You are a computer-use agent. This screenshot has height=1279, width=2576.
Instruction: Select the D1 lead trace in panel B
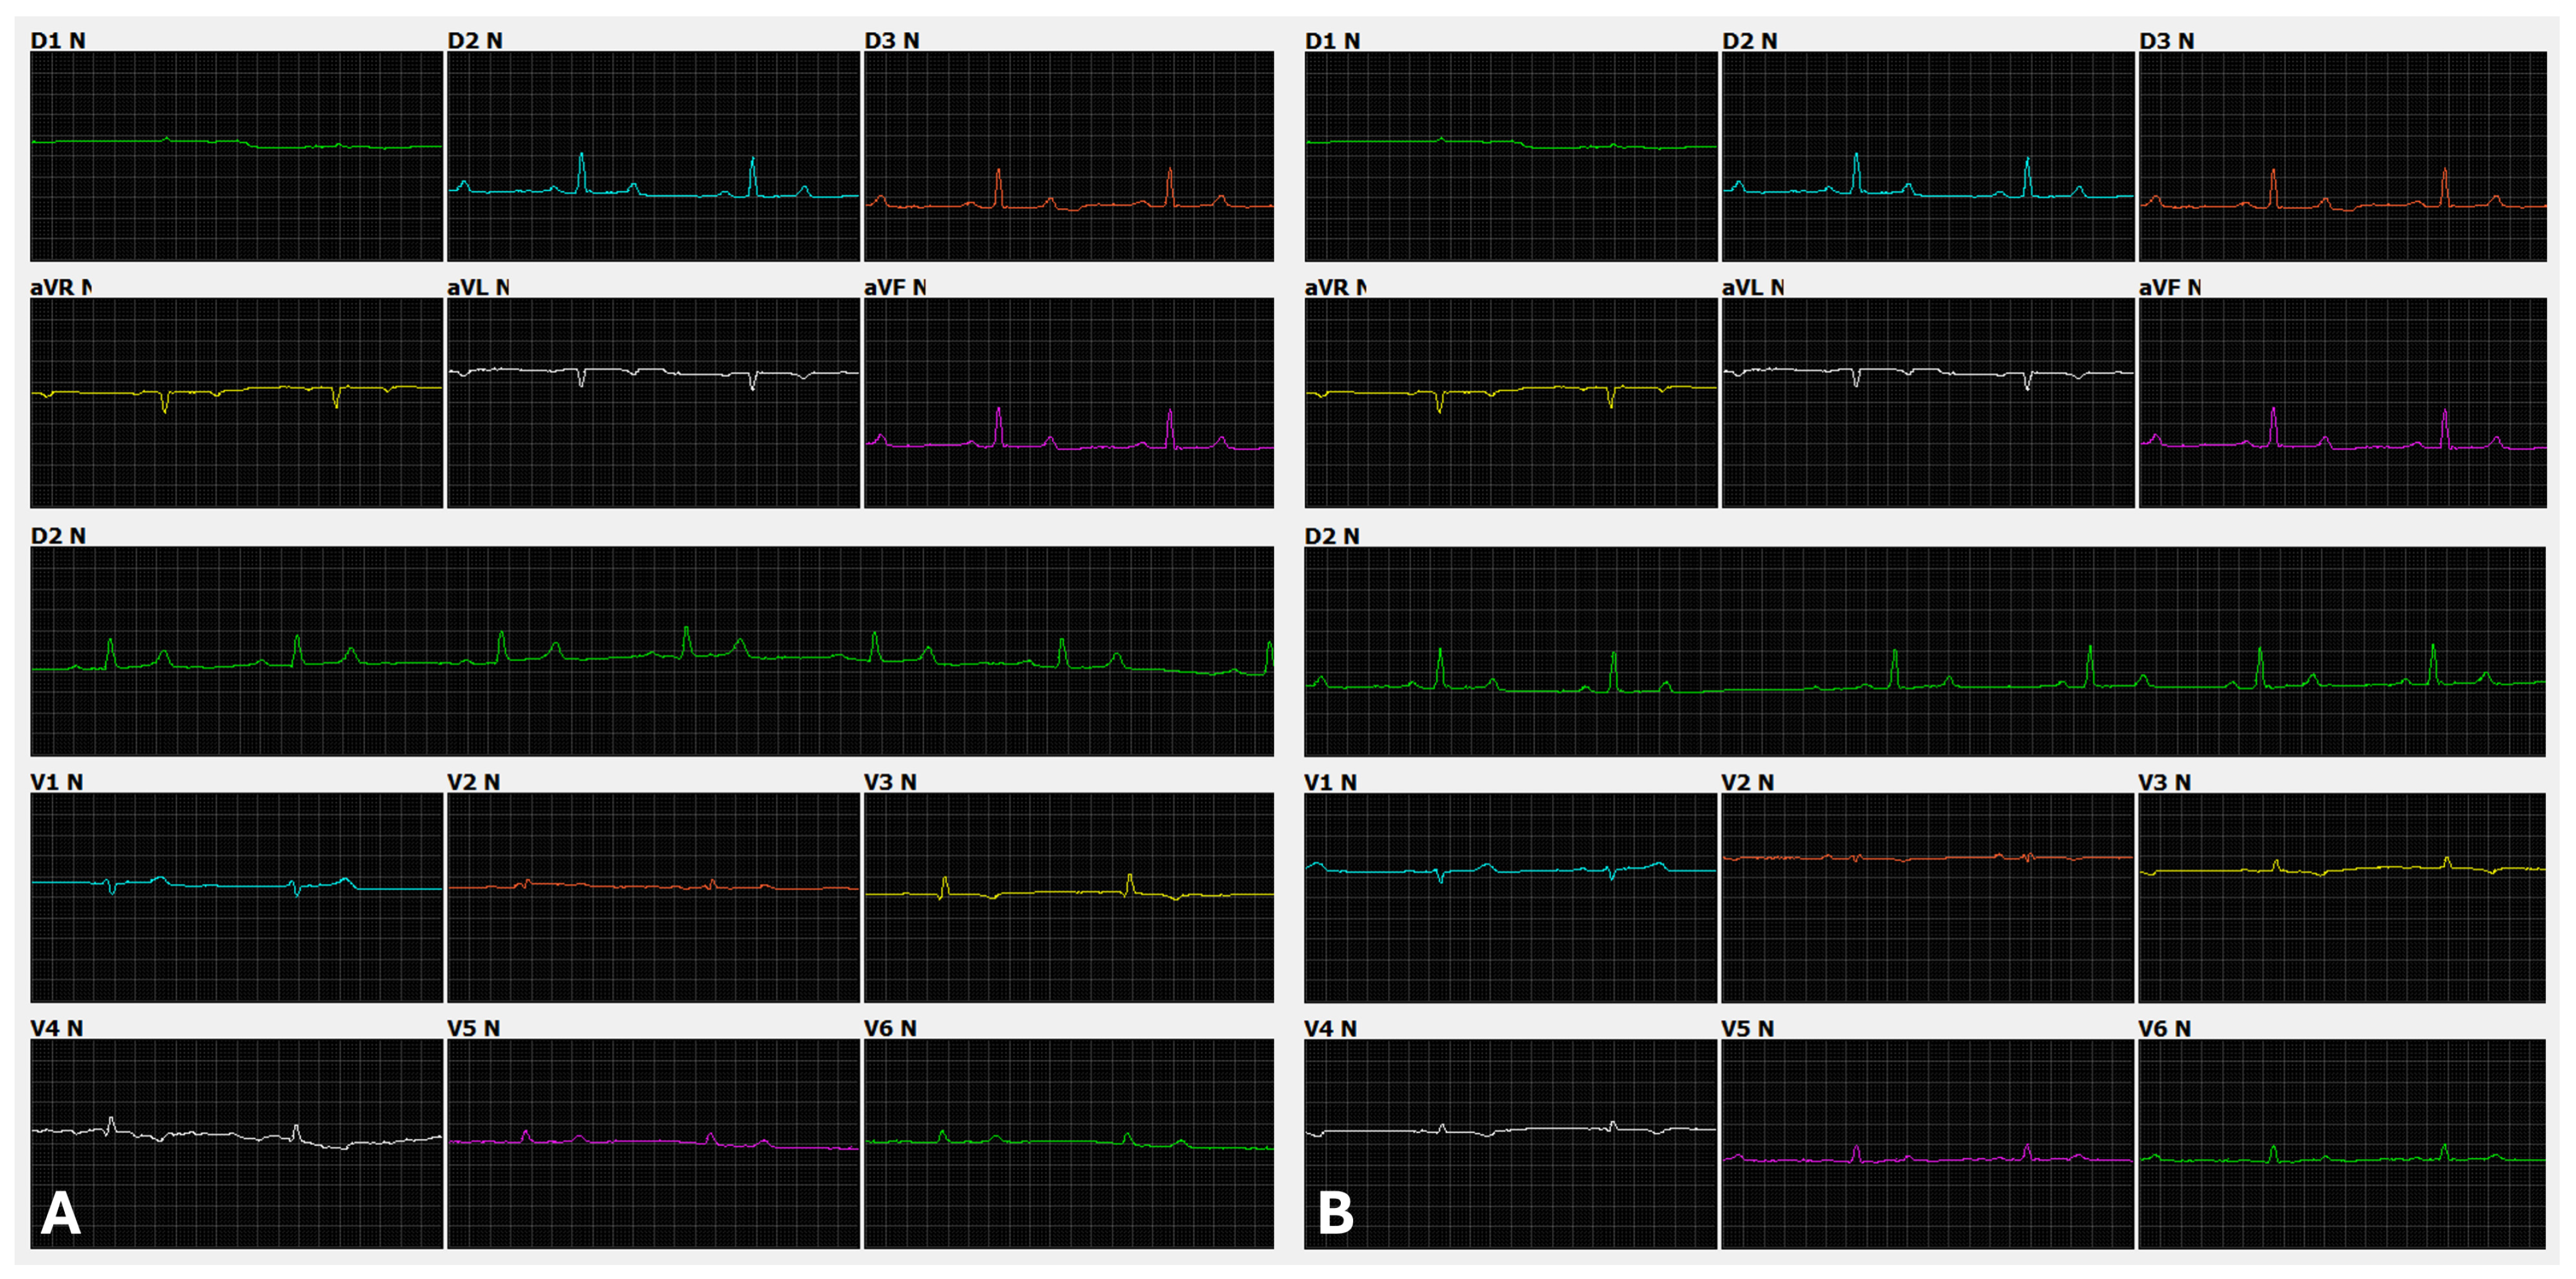(1510, 157)
